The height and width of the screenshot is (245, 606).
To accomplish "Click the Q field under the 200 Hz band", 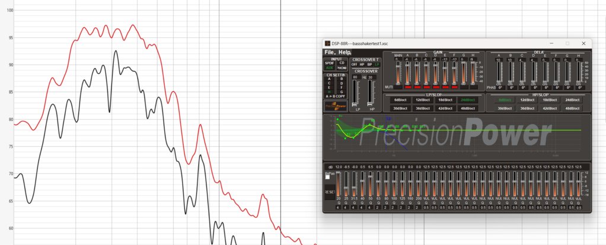I will pos(418,208).
